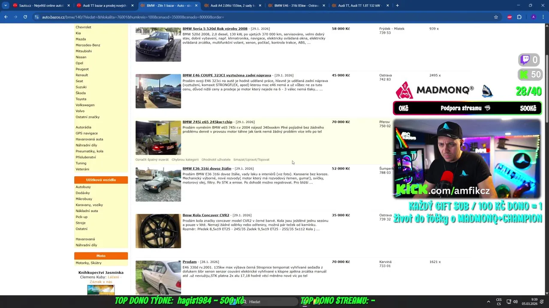Open BMW E46 COUPE 323CI listing
The height and width of the screenshot is (308, 549).
coord(226,75)
